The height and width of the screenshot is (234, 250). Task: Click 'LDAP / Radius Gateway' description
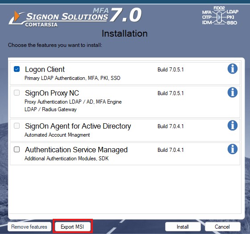[50, 109]
